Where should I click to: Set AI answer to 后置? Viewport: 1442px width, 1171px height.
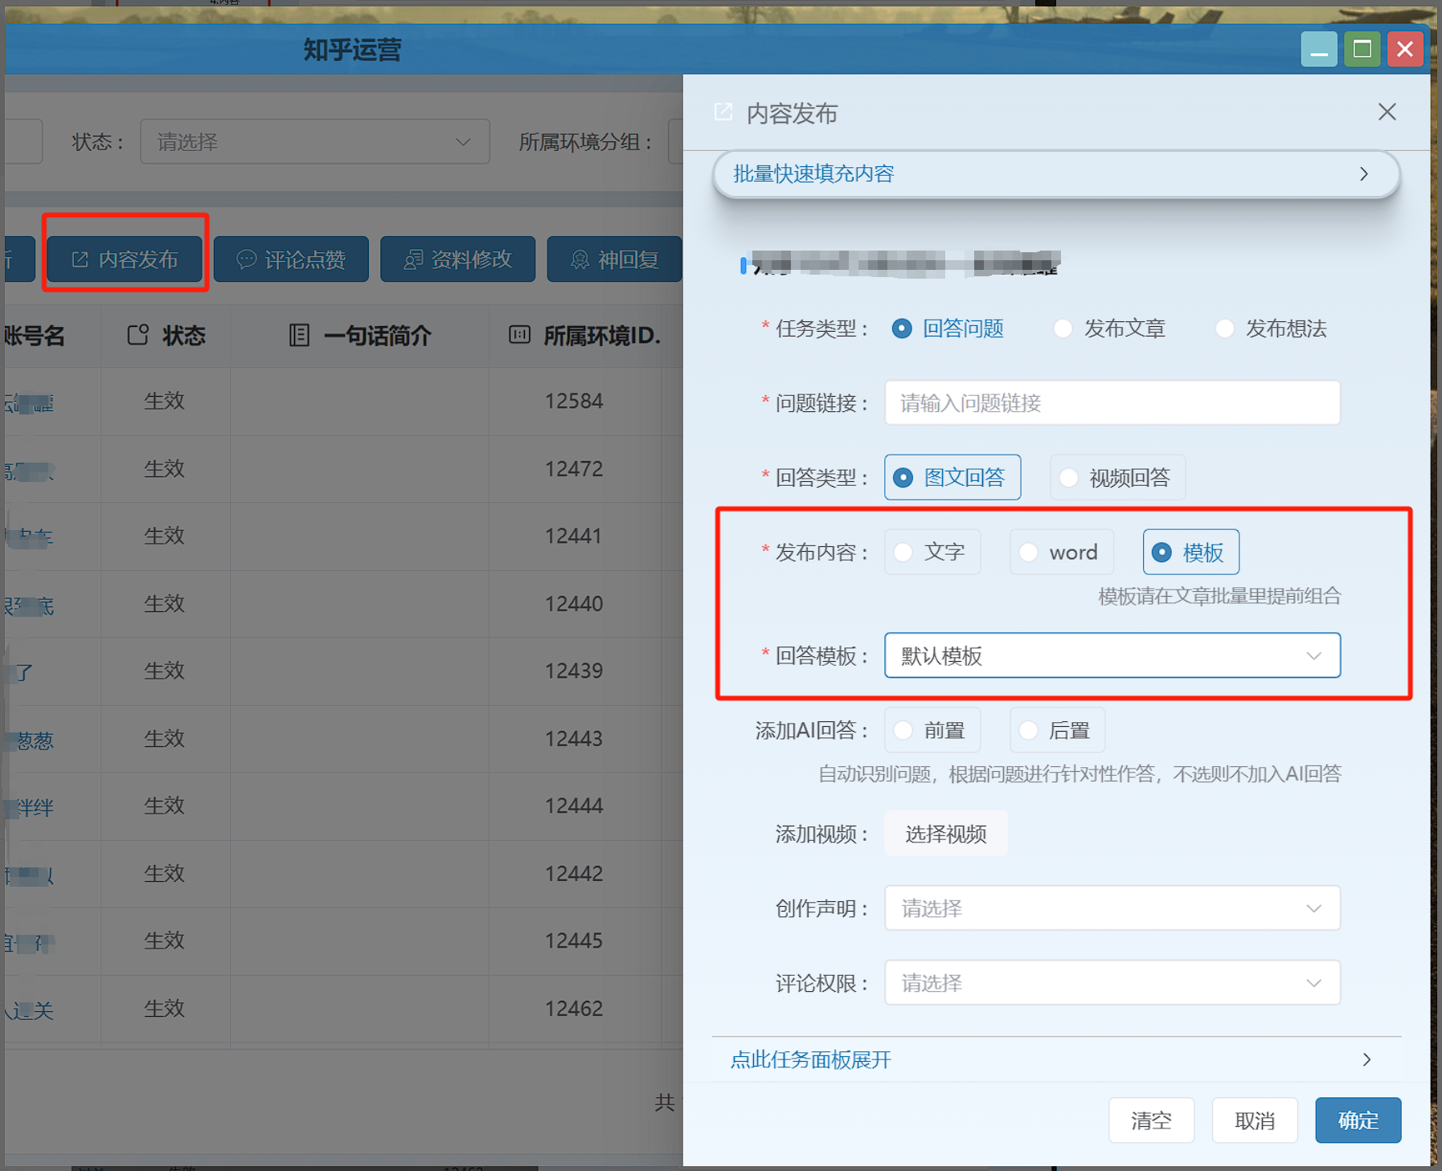click(1057, 730)
